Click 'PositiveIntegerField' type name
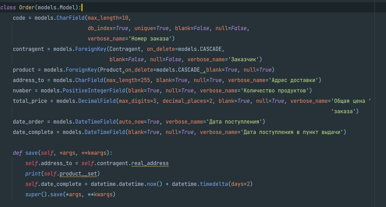 [94, 90]
